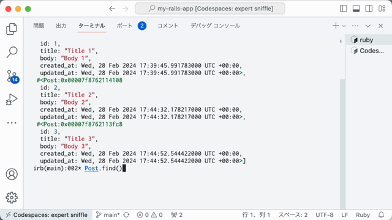Click the terminal vertical scrollbar
Screen dimensions: 392x220
[x=342, y=144]
